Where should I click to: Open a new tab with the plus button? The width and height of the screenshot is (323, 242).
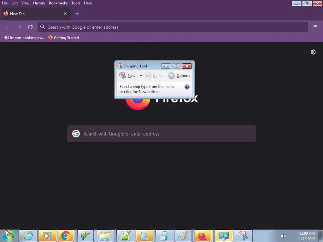(77, 14)
